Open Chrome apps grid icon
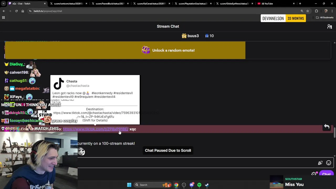The image size is (336, 189). tap(3, 18)
